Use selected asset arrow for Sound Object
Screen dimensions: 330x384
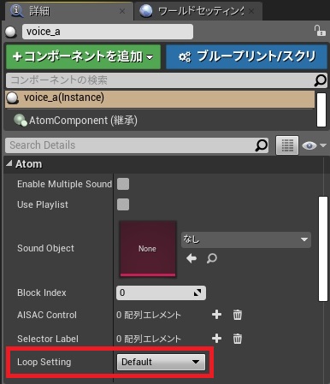coord(192,258)
